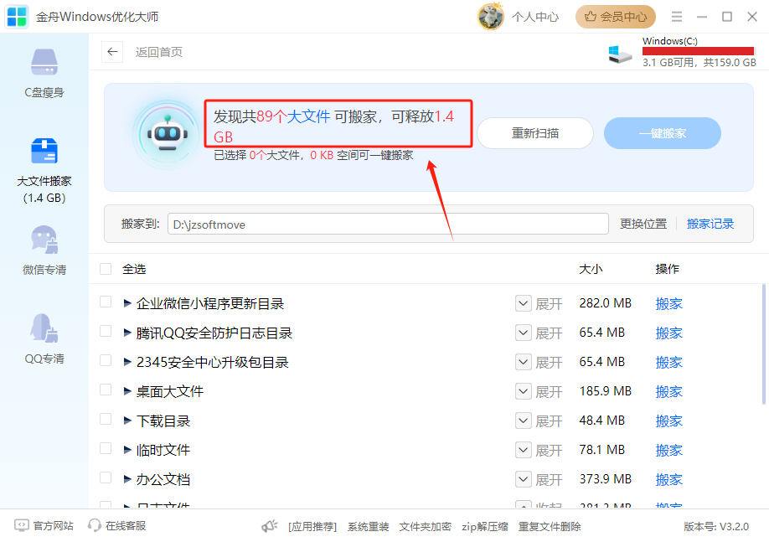Check the 办公文档 checkbox

[x=106, y=477]
